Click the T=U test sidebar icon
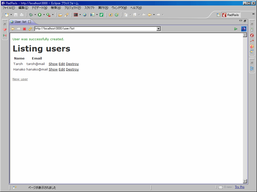 coord(5,35)
